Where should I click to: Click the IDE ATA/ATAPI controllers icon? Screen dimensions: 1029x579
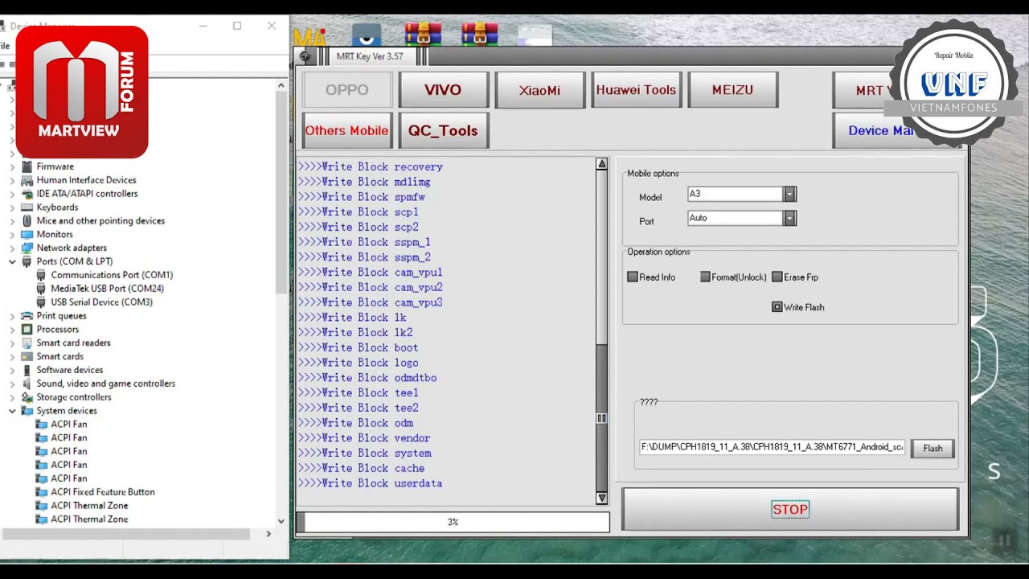click(x=27, y=194)
